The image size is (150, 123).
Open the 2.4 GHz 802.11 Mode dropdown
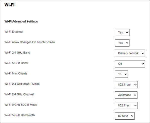click(126, 85)
